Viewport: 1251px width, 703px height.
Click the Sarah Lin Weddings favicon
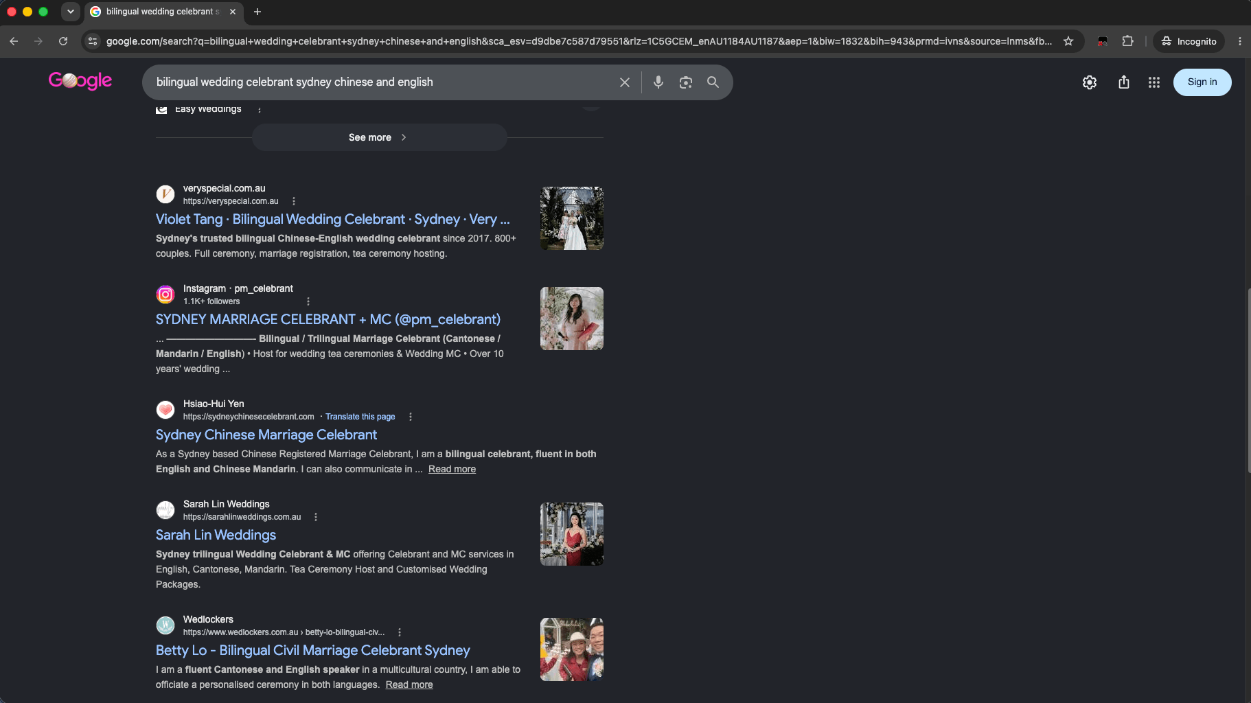pyautogui.click(x=165, y=510)
